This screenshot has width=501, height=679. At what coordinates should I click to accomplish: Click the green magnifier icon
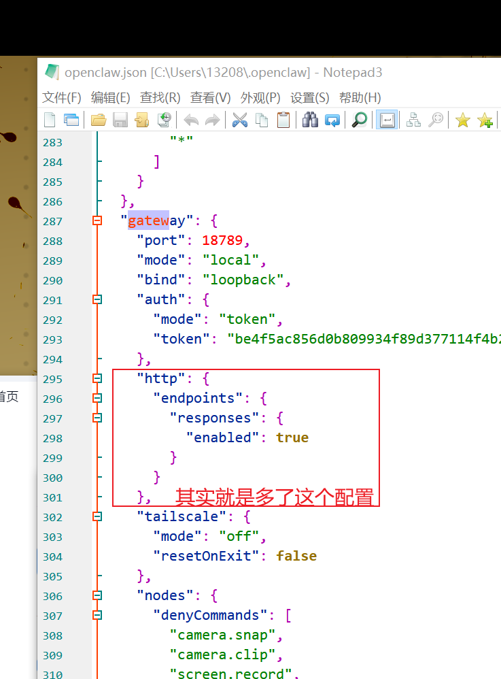[359, 120]
